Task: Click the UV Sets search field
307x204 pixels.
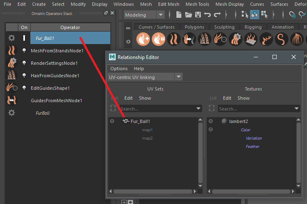Action: [157, 109]
